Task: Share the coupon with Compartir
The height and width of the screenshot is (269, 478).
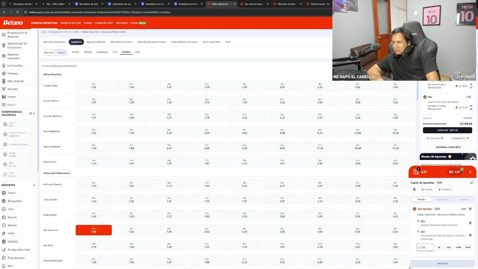Action: tap(445, 189)
